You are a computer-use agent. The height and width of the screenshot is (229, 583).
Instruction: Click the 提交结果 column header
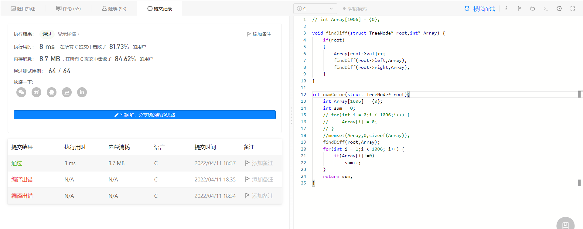click(x=22, y=147)
